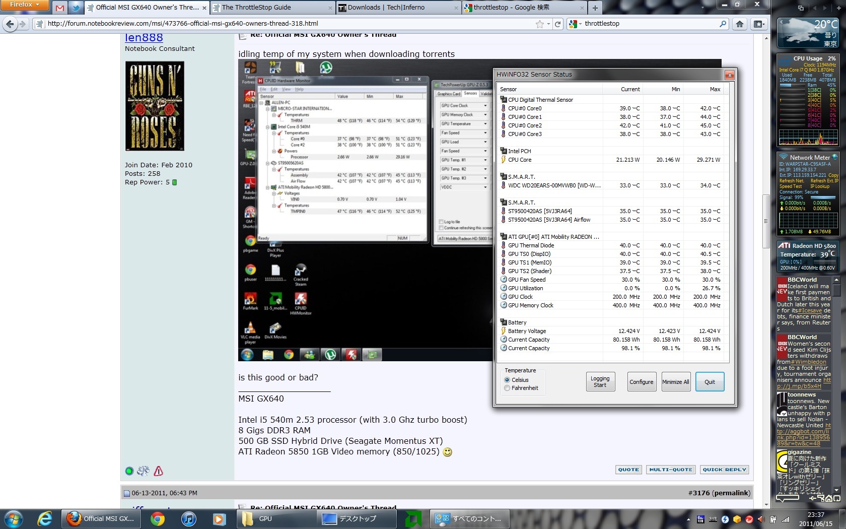Open the Google search engine dropdown
Image resolution: width=846 pixels, height=529 pixels.
575,24
